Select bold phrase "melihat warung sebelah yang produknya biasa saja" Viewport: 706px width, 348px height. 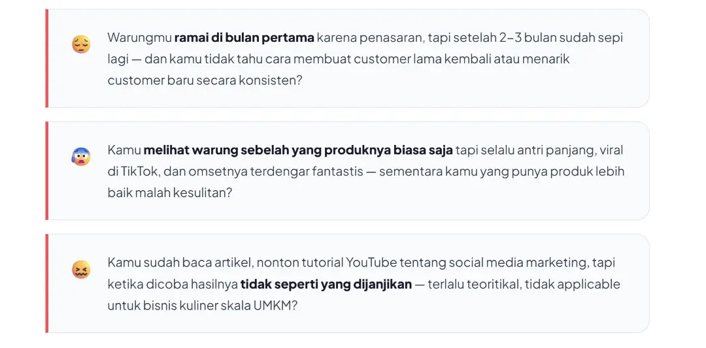click(x=298, y=150)
